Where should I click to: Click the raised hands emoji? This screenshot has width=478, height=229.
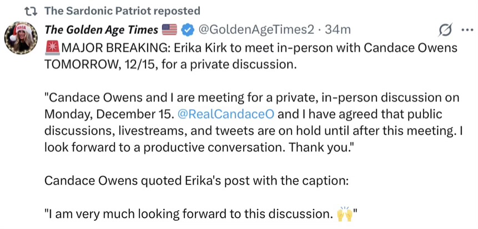pos(345,213)
